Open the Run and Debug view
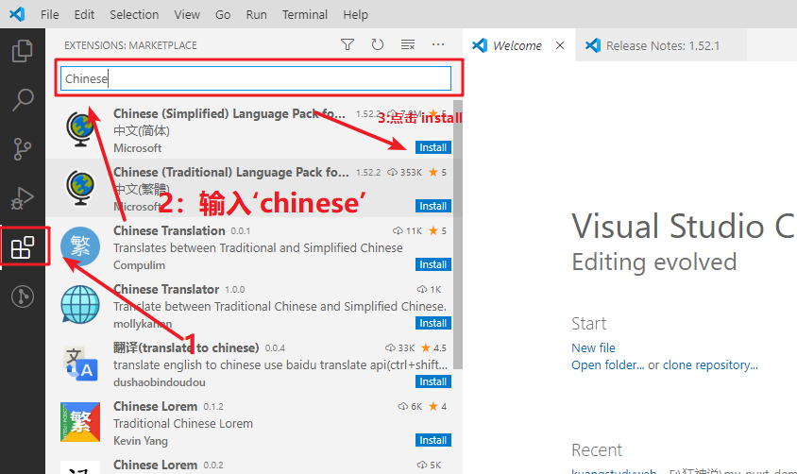The width and height of the screenshot is (797, 474). [23, 198]
